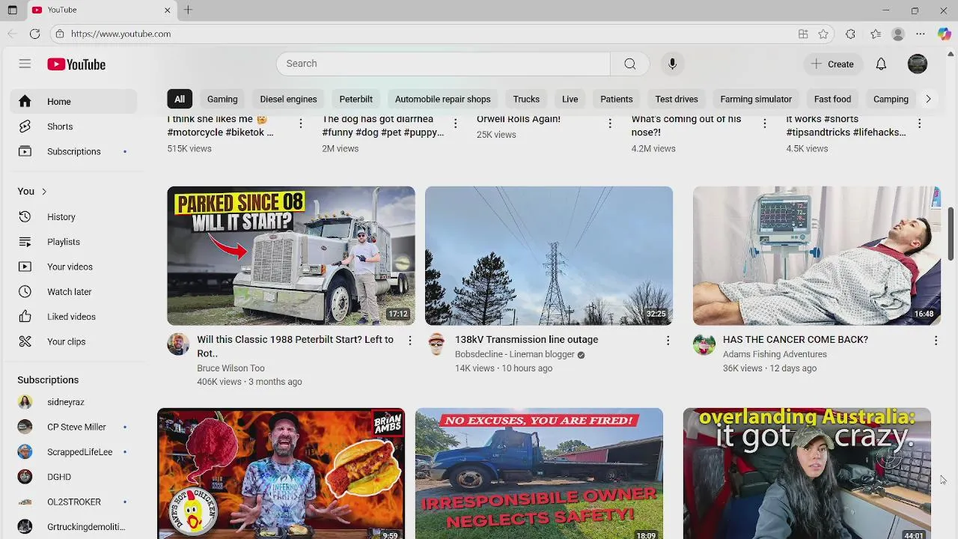Open sidneyraz subscription channel
This screenshot has height=539, width=958.
pos(73,402)
